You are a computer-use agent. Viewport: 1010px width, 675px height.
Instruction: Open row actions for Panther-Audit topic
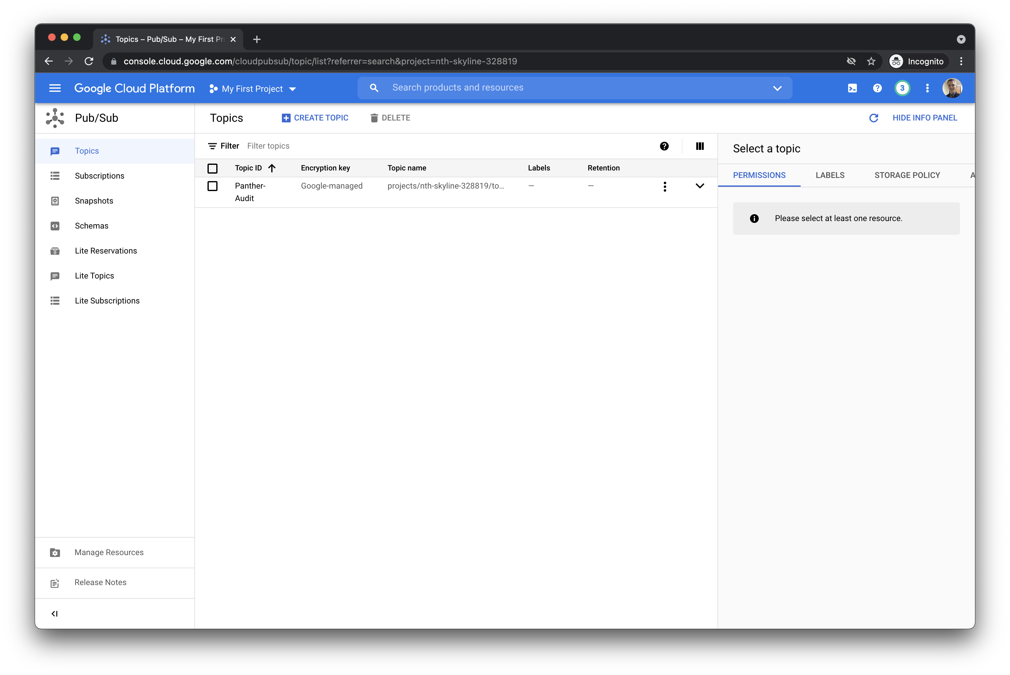pyautogui.click(x=665, y=187)
